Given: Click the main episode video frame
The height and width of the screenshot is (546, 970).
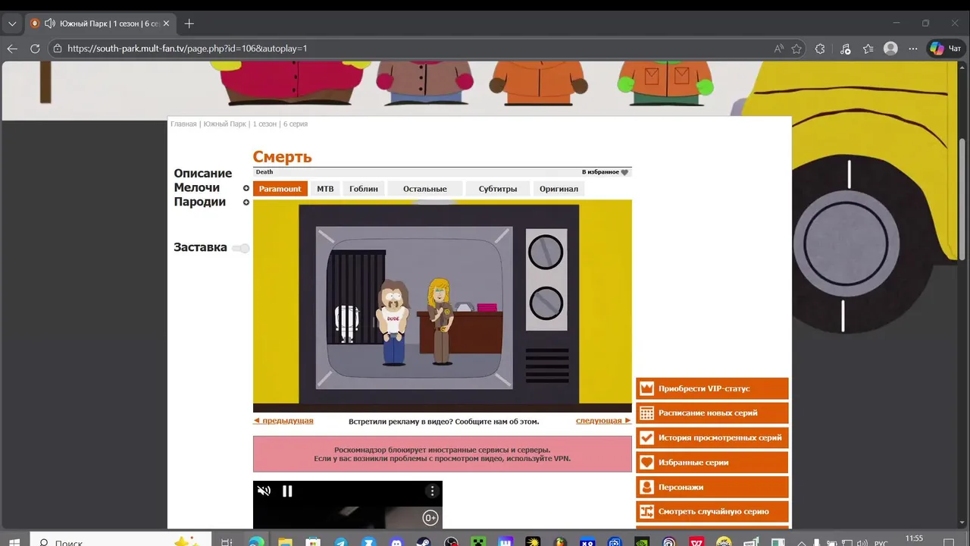Looking at the screenshot, I should 443,306.
